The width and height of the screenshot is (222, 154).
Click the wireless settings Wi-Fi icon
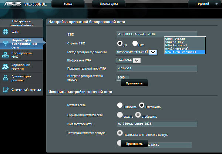[x=6, y=43]
